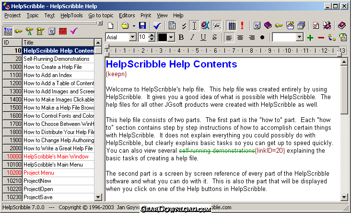The height and width of the screenshot is (213, 351).
Task: Toggle the Title view button in the topic panel
Action: (x=8, y=31)
